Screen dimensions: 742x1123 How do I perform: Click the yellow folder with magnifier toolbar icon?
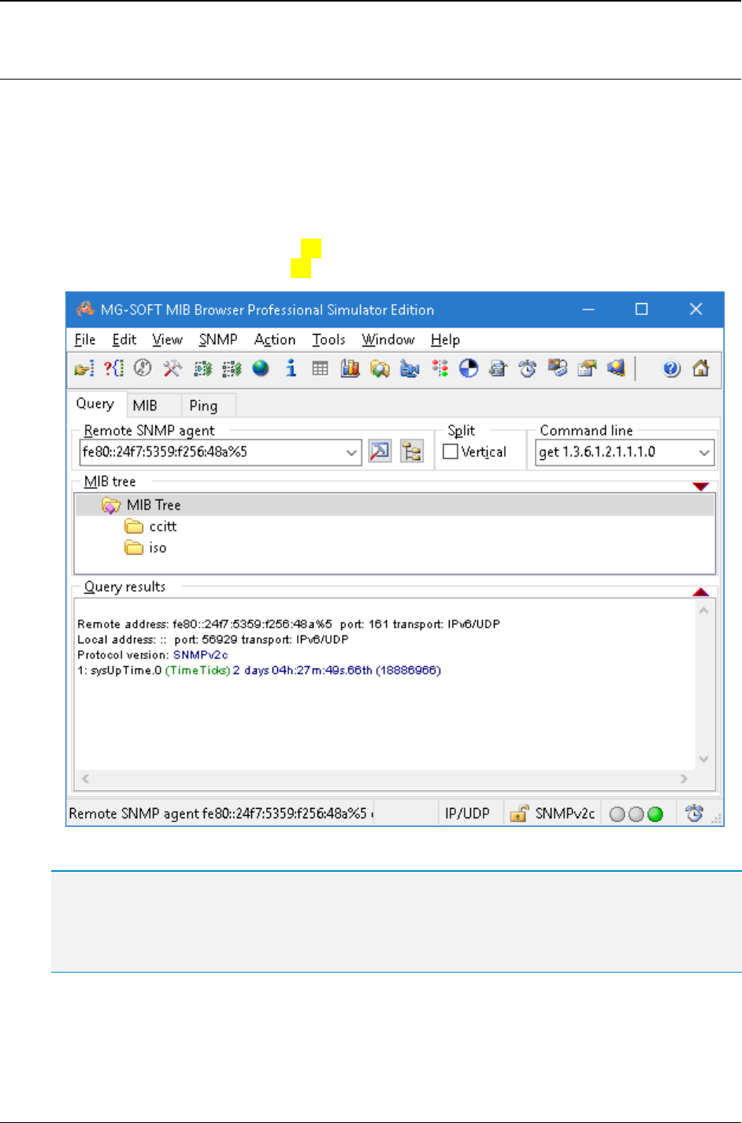pyautogui.click(x=380, y=368)
